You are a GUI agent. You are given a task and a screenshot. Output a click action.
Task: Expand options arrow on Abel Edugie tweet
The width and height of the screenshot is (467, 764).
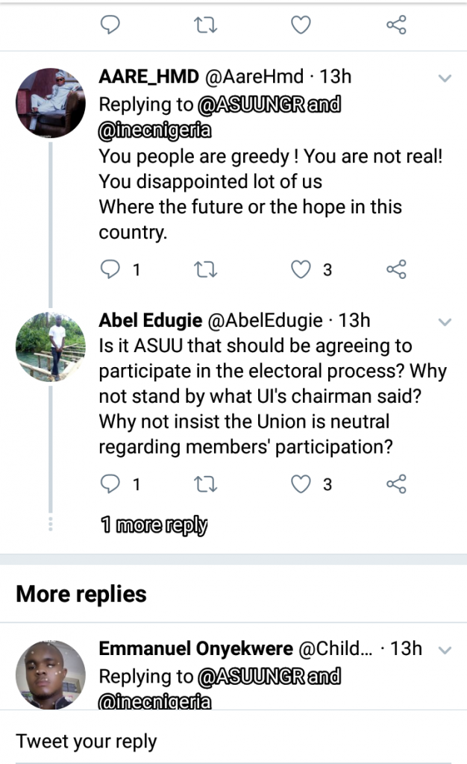[445, 322]
